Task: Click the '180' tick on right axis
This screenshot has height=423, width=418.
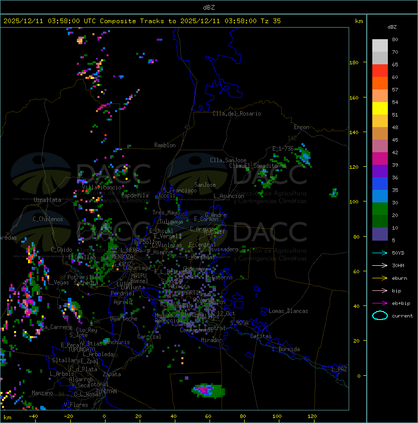Action: tap(354, 62)
